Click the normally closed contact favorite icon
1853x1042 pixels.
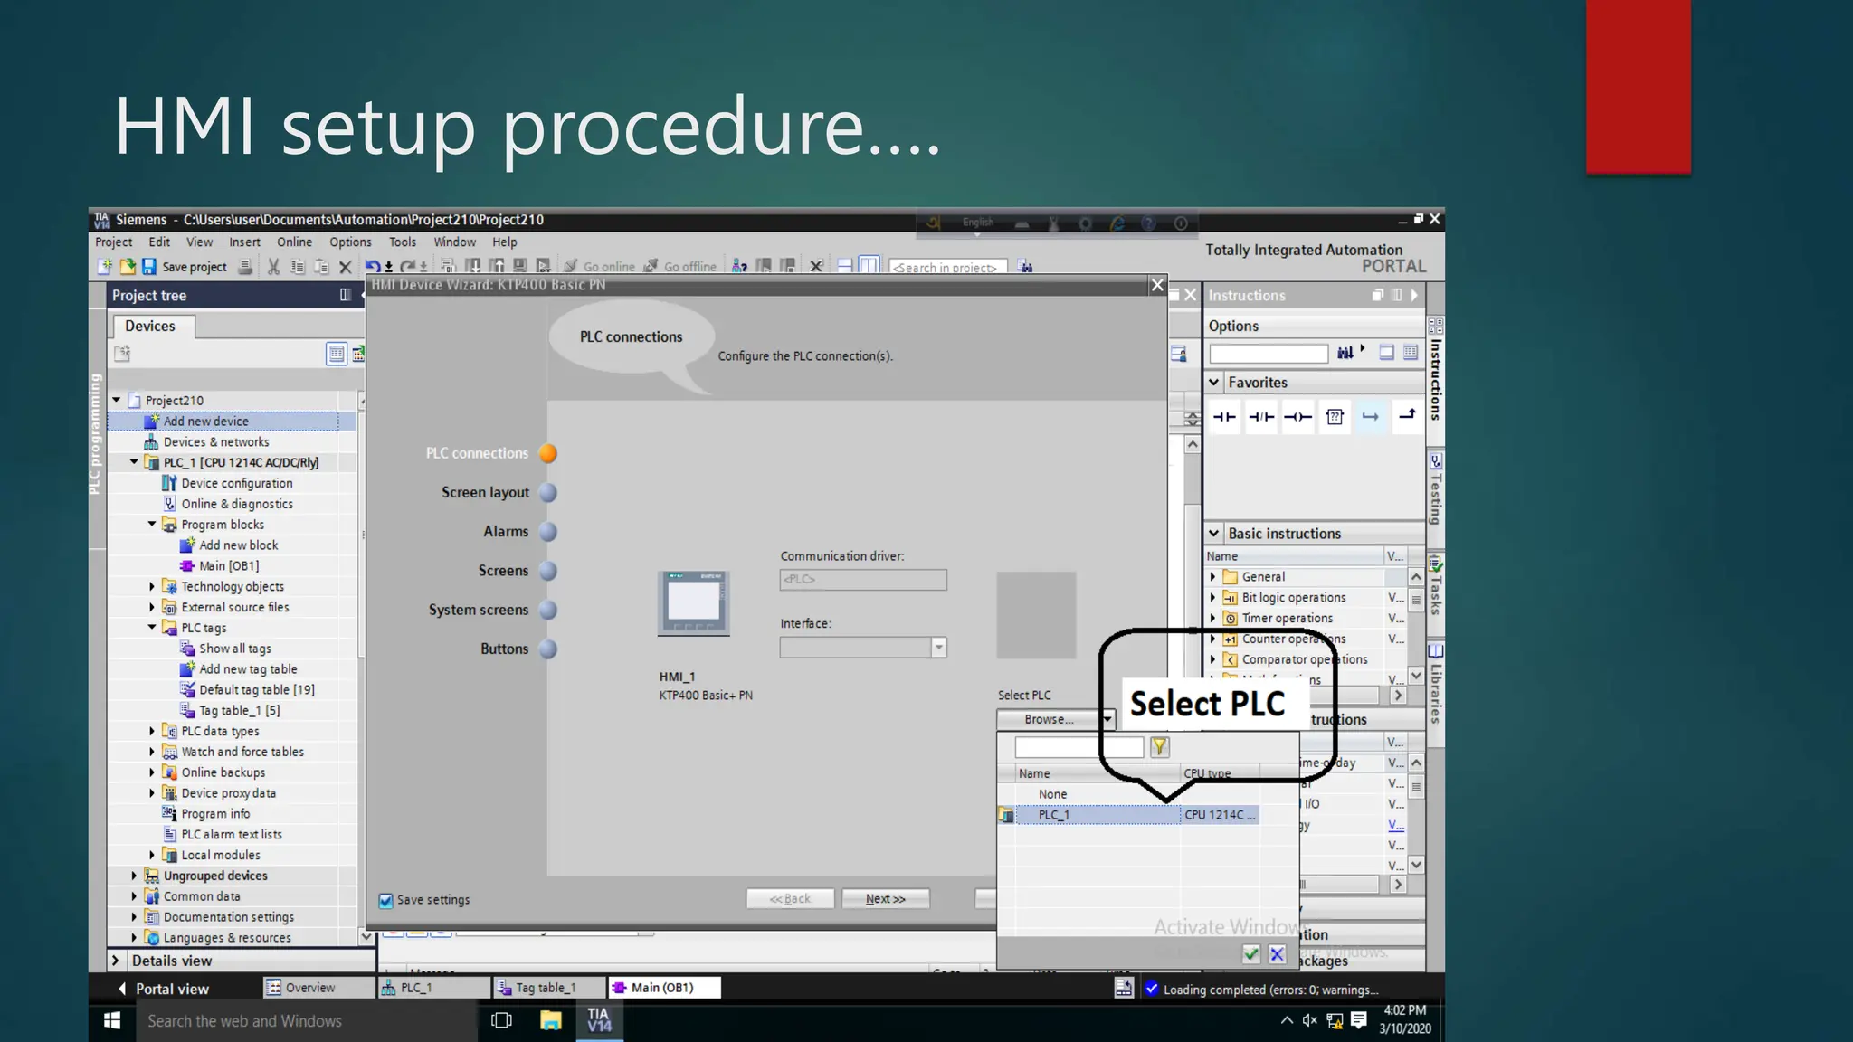1261,417
